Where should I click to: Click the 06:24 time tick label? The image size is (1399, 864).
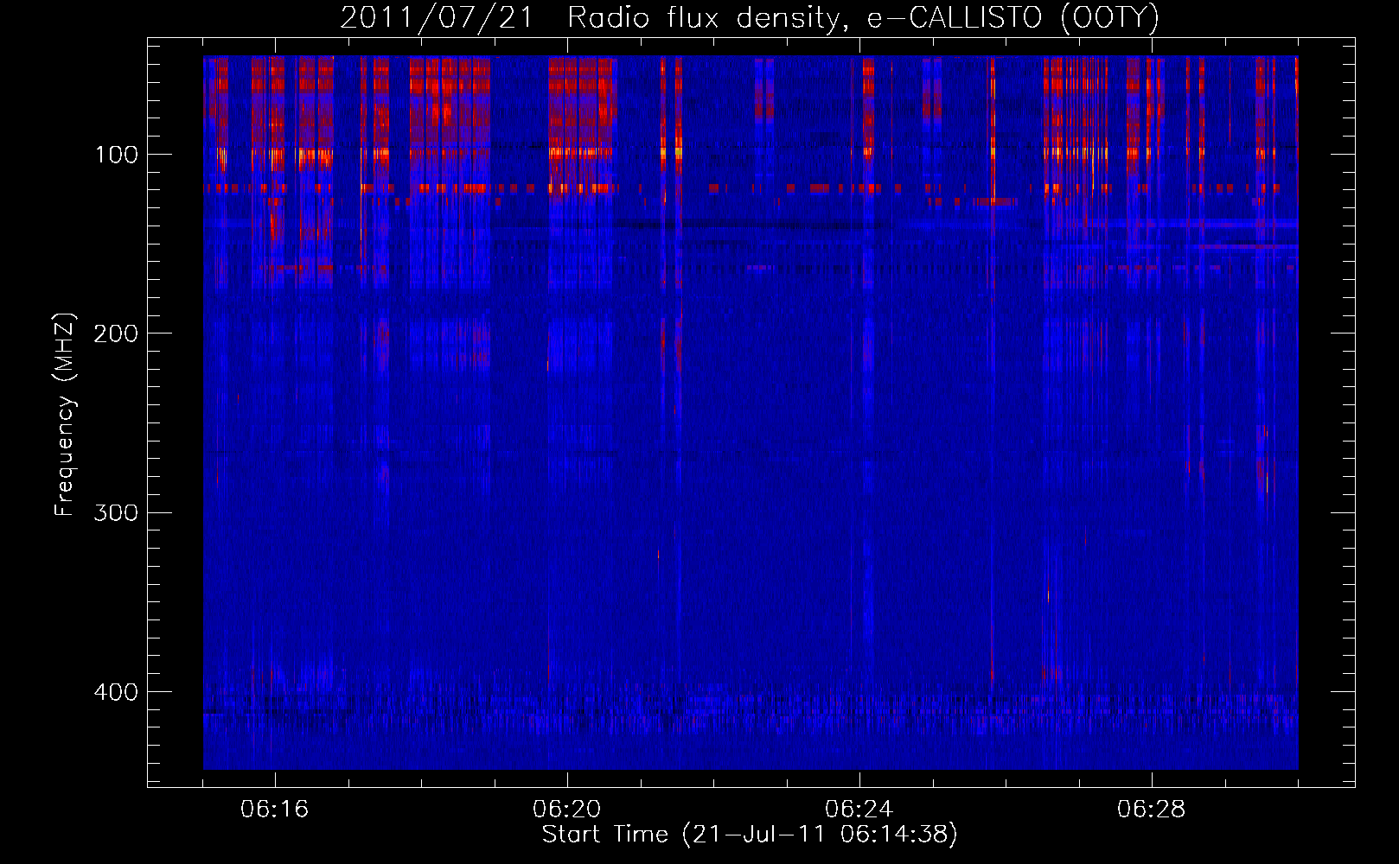tap(859, 810)
